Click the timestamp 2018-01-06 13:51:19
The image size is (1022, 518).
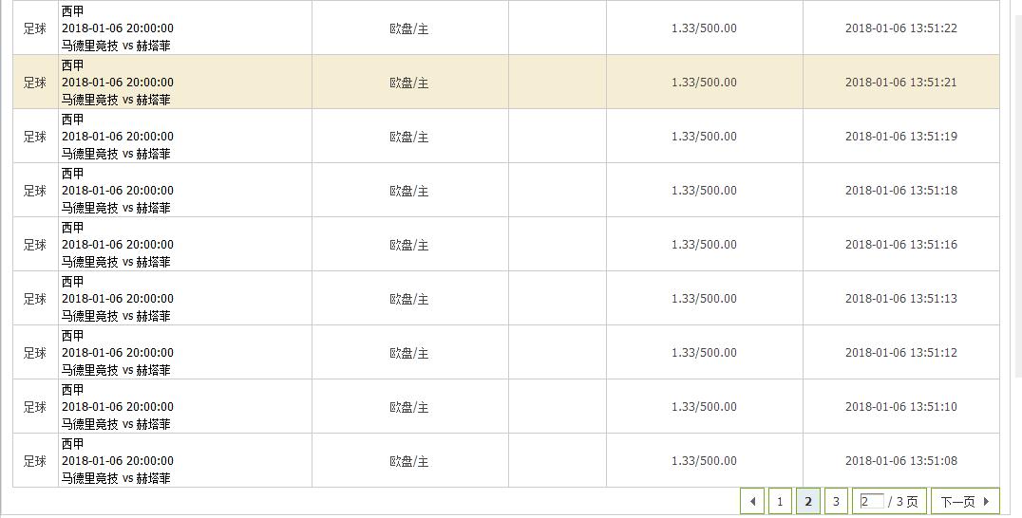[x=900, y=137]
